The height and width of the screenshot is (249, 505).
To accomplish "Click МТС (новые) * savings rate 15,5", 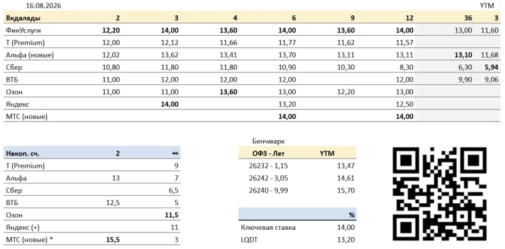I will click(x=113, y=240).
